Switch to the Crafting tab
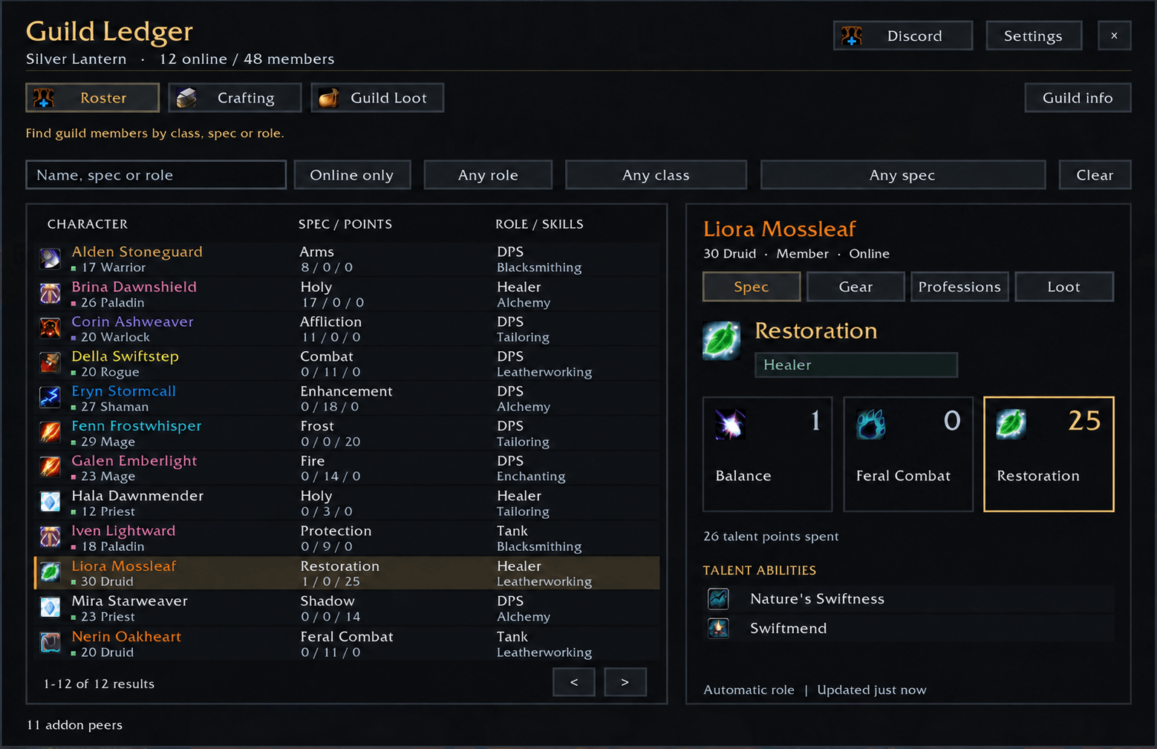This screenshot has height=749, width=1157. pos(235,97)
